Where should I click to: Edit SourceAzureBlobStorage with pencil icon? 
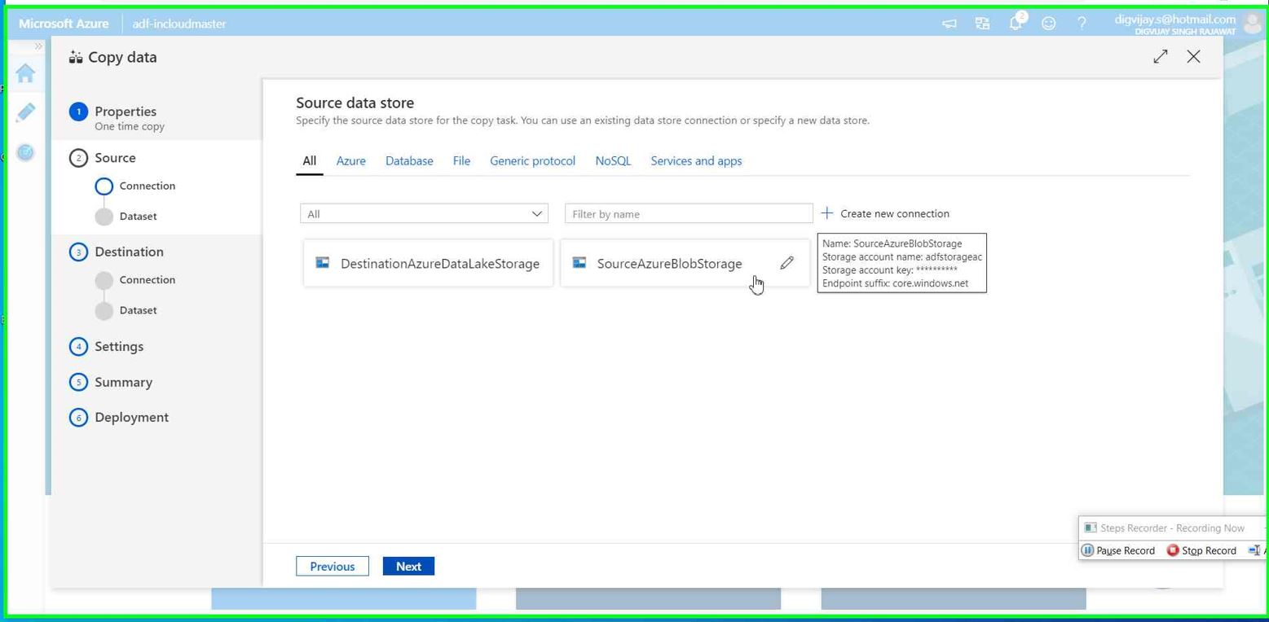(787, 263)
